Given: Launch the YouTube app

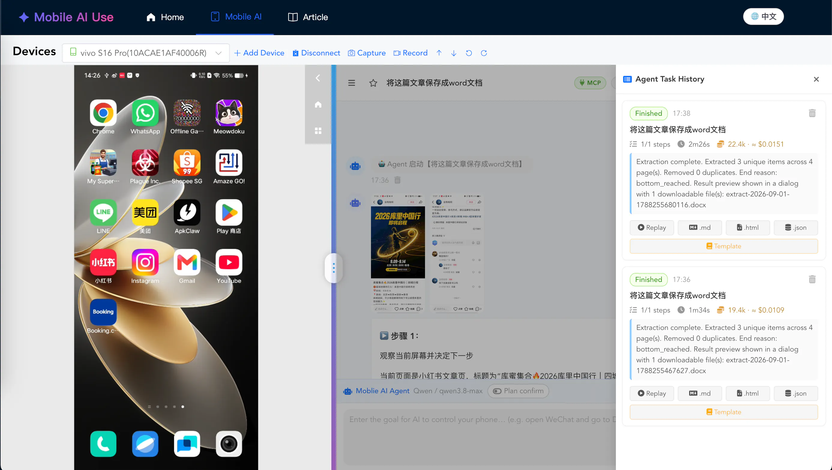Looking at the screenshot, I should pos(229,262).
